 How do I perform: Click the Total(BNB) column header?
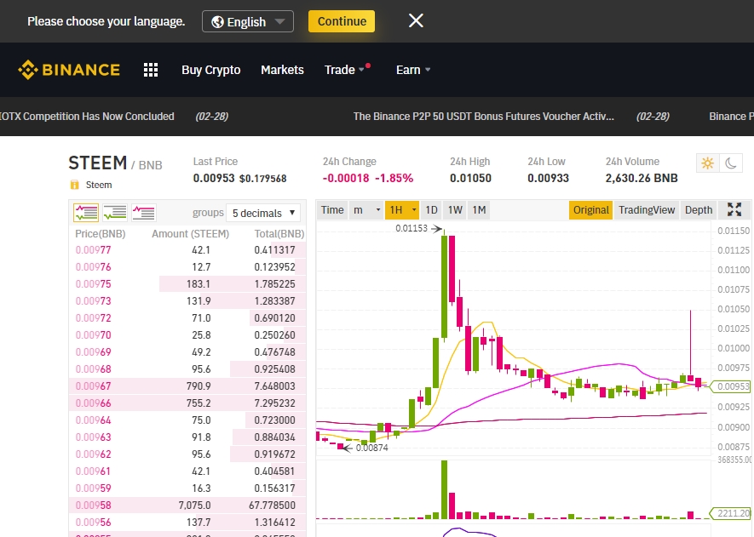pos(279,234)
